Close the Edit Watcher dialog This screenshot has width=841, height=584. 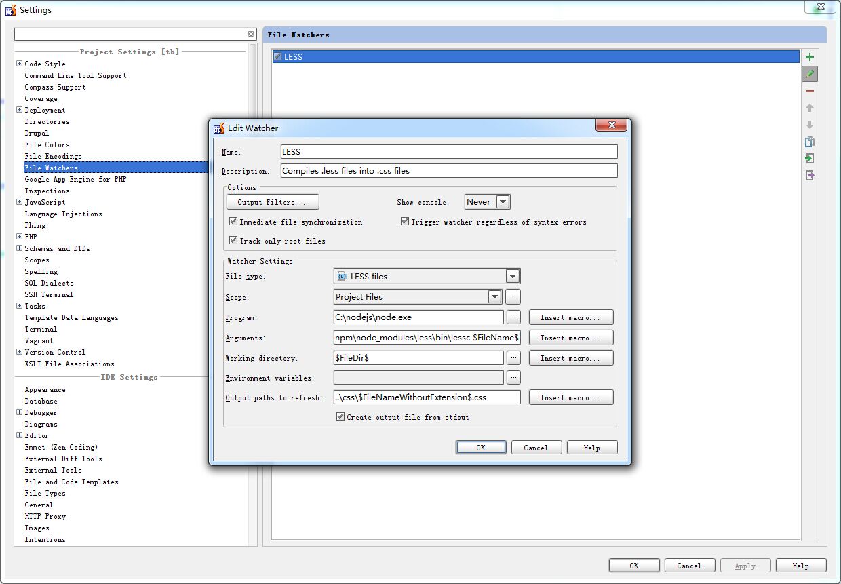click(x=610, y=125)
